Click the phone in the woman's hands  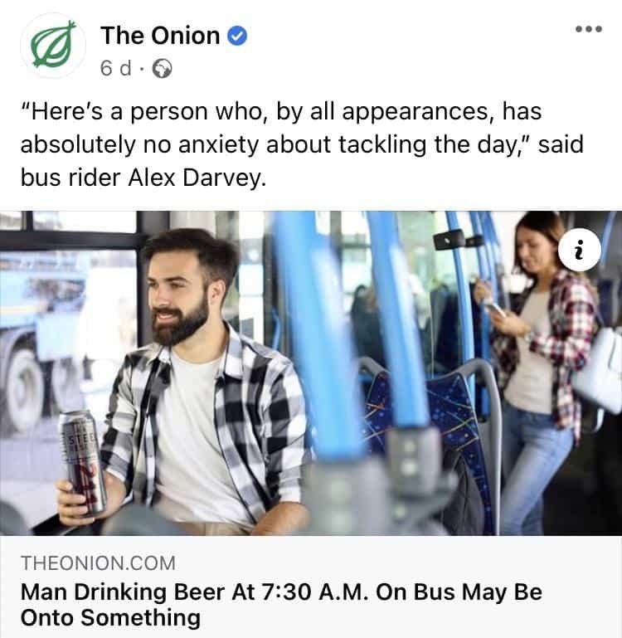(495, 309)
